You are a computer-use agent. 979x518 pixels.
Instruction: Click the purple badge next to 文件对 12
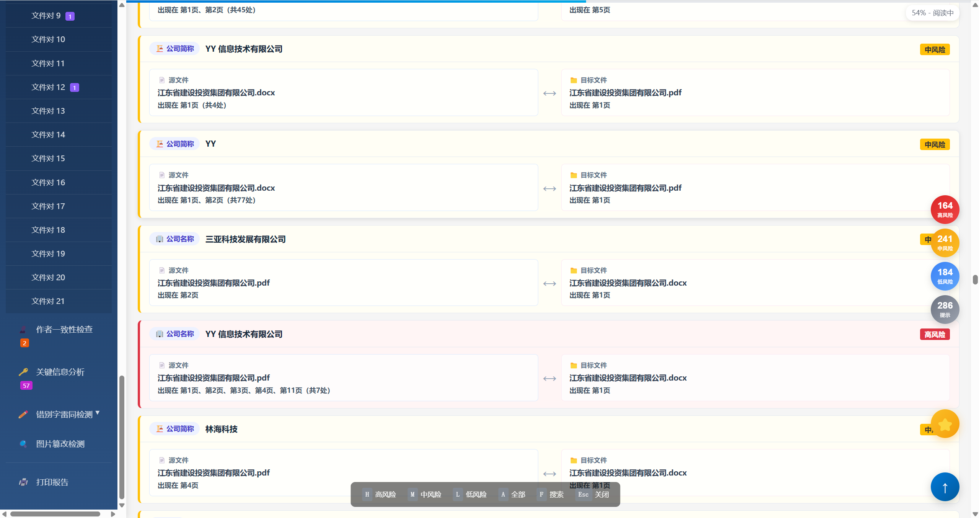tap(75, 88)
